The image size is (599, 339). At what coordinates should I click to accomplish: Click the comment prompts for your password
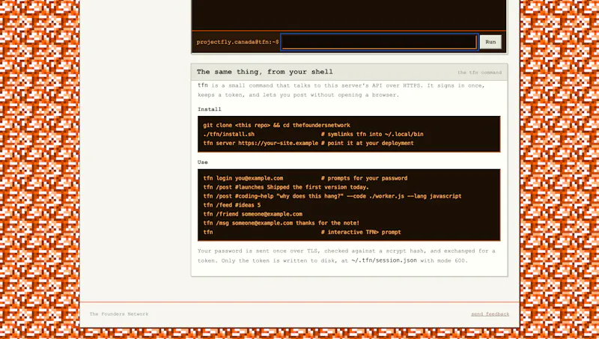point(364,178)
